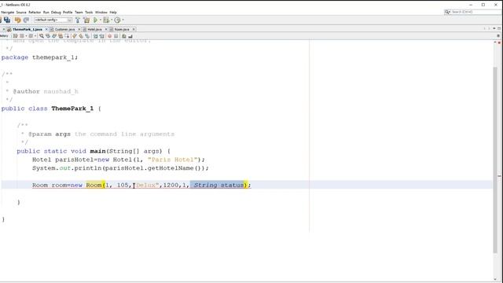Click the Clean and Build icon

click(x=86, y=20)
